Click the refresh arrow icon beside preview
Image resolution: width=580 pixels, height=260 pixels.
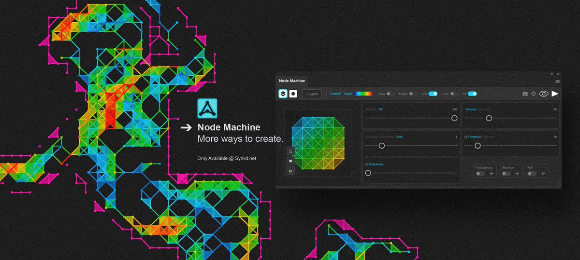click(290, 171)
